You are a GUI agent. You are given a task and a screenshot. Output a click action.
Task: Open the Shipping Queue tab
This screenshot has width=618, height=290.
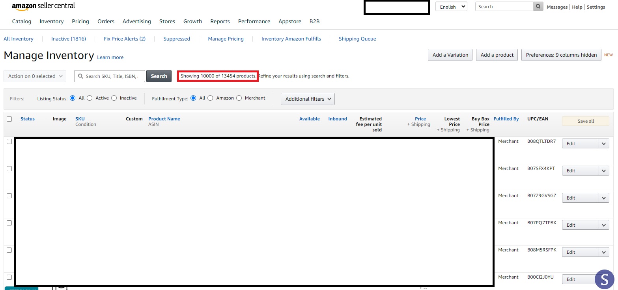357,39
